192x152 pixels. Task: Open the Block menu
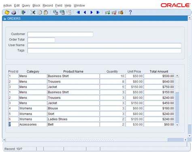click(36, 6)
